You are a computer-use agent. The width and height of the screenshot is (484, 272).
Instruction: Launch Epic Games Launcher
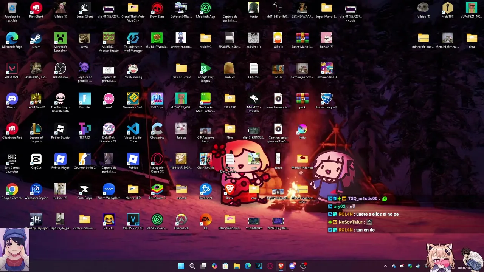(x=12, y=163)
